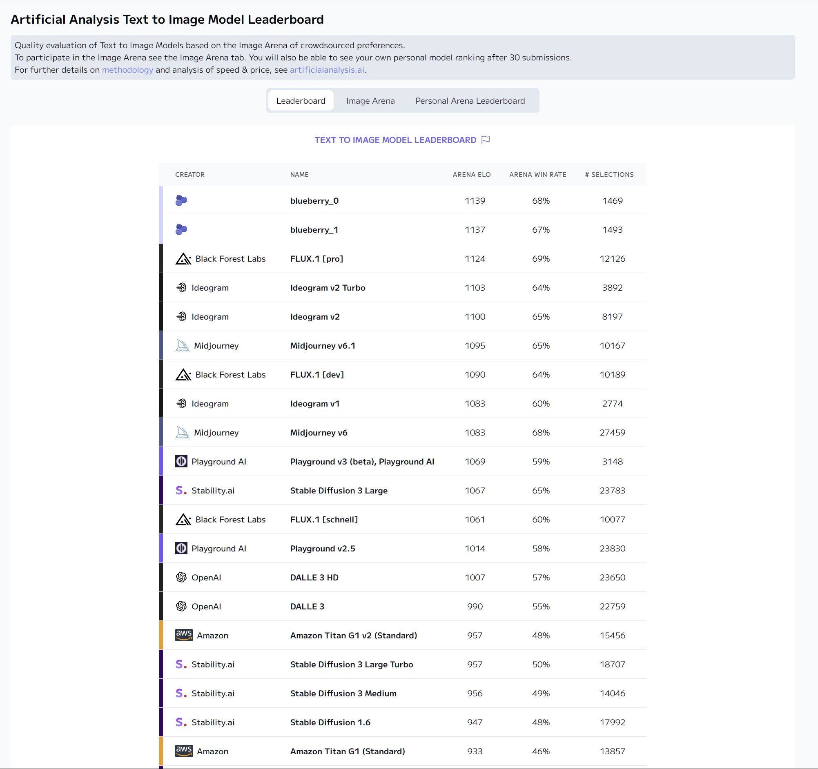Click the blueberry icon in blueberry_1 row
The image size is (818, 769).
(181, 229)
